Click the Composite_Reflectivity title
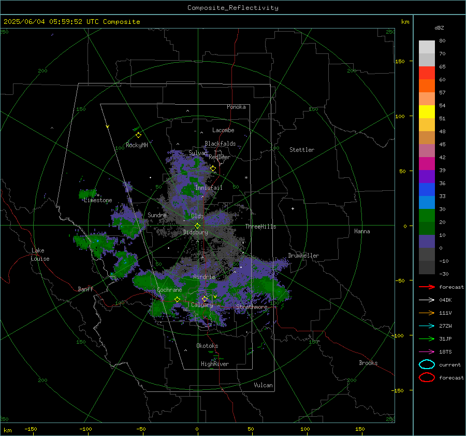 click(233, 8)
